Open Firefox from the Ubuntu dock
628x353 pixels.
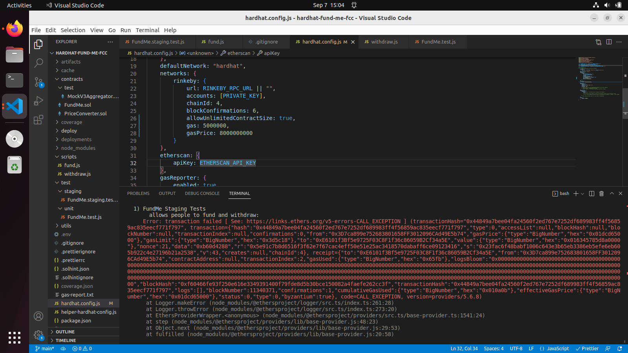click(x=15, y=29)
